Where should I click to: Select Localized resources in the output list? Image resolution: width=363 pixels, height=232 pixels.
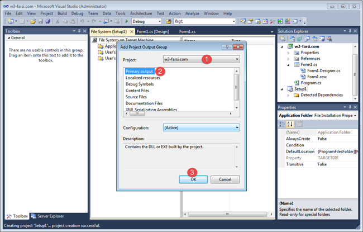142,78
